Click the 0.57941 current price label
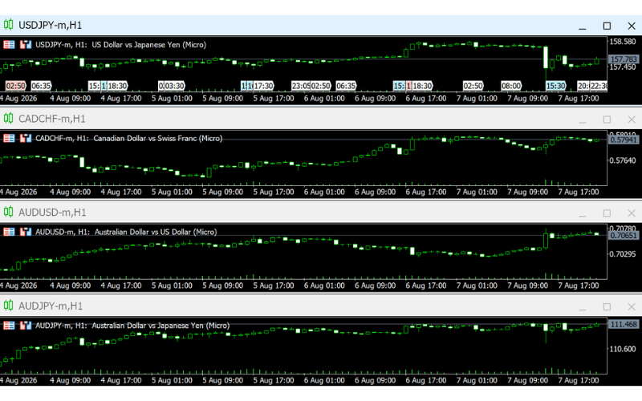The height and width of the screenshot is (401, 642). click(624, 140)
